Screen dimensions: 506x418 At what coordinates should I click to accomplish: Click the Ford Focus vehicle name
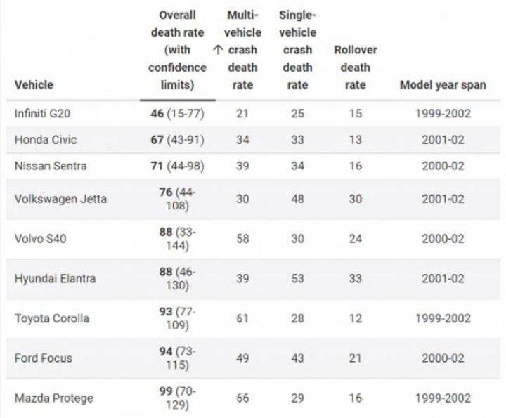click(44, 358)
